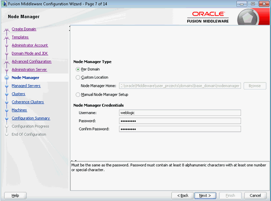Click the Clusters step bullet
Screen dimensions: 271x201
(7, 94)
